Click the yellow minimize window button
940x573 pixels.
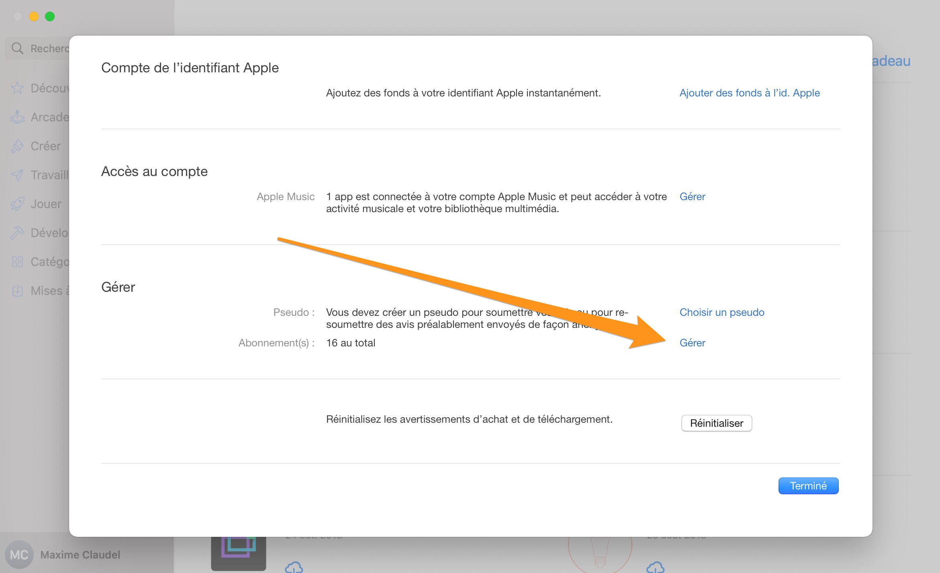point(34,16)
